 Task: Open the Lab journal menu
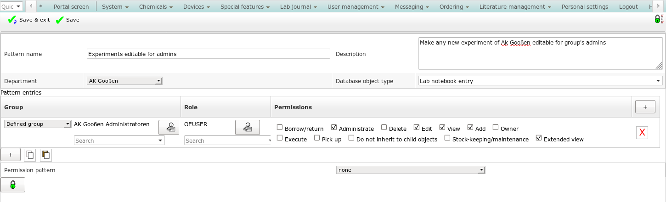click(301, 7)
